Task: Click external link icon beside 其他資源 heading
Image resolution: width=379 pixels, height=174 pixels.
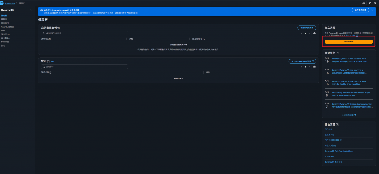Action: click(x=337, y=125)
